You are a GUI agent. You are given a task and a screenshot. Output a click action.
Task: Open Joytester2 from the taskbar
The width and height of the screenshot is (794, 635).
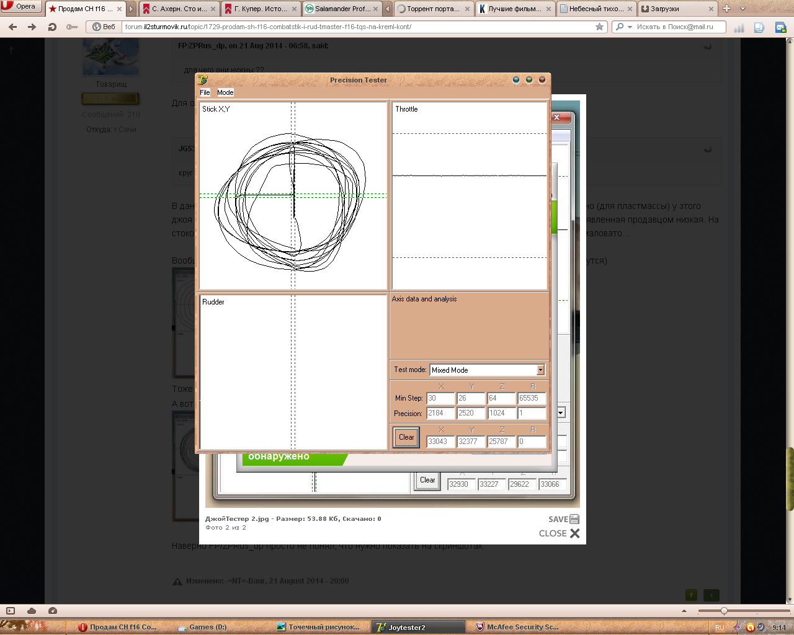pos(417,627)
